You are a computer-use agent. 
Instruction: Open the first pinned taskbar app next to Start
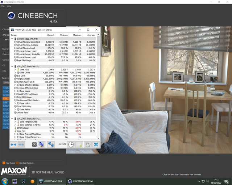14,181
